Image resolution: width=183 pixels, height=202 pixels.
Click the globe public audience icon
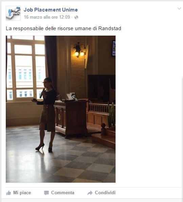tap(76, 17)
